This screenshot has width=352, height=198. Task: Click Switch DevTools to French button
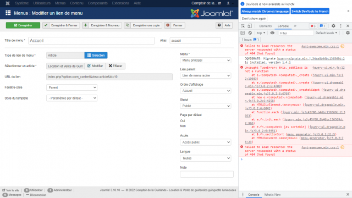310,11
